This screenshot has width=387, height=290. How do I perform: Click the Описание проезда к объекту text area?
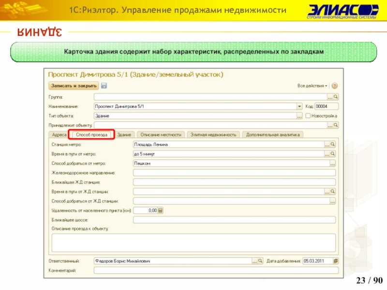(193, 243)
